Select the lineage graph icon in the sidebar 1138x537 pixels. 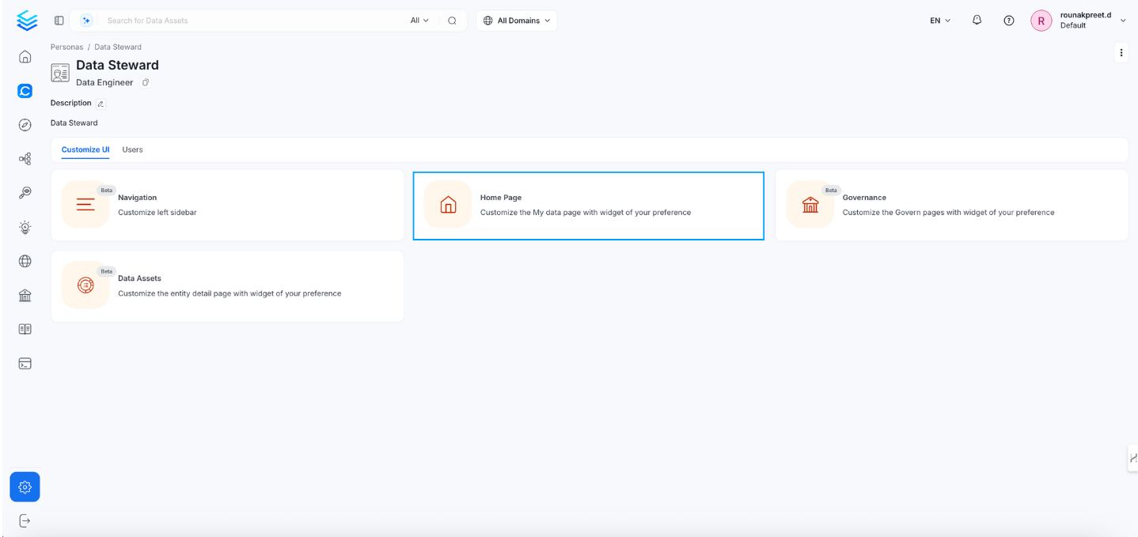(x=25, y=158)
